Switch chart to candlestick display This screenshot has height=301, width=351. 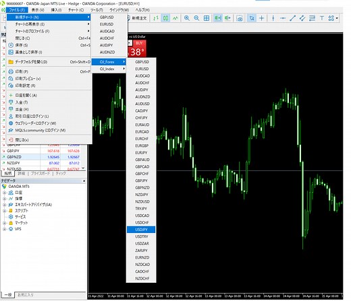165,18
